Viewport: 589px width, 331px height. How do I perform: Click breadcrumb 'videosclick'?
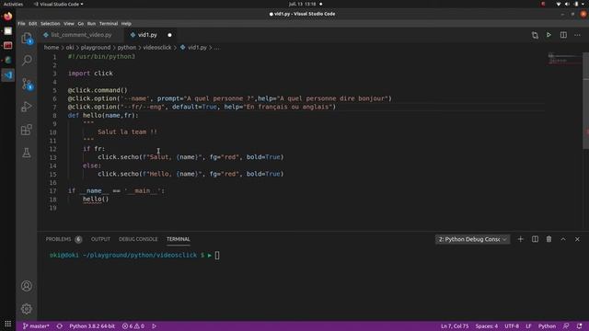[157, 48]
